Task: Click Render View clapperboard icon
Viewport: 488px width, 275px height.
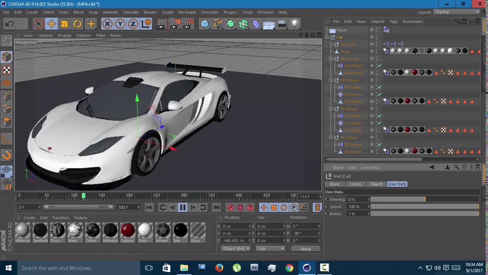Action: pos(161,24)
